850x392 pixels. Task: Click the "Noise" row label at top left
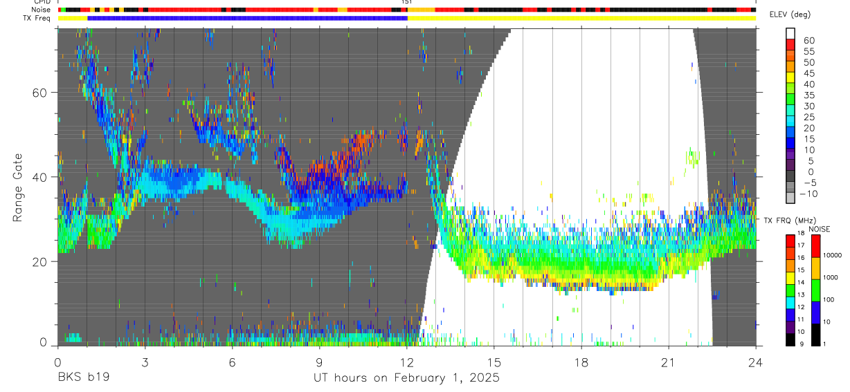click(x=42, y=10)
